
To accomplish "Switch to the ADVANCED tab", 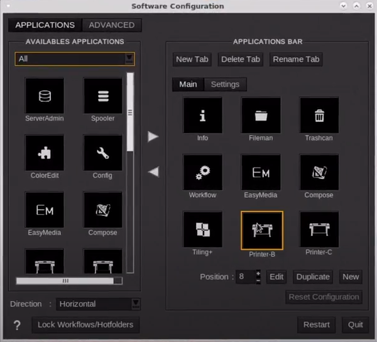I will [112, 25].
